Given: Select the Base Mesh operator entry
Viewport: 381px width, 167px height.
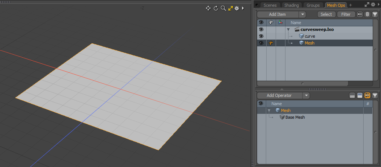Looking at the screenshot, I should [x=295, y=117].
